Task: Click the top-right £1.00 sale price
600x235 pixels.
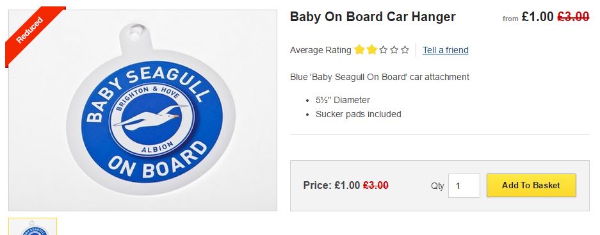Action: pos(537,17)
